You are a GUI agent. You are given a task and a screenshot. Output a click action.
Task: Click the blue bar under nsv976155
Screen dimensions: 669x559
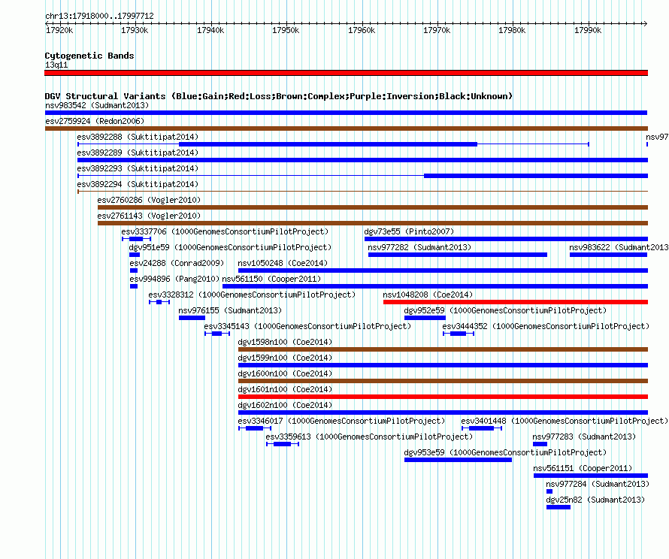tap(192, 318)
